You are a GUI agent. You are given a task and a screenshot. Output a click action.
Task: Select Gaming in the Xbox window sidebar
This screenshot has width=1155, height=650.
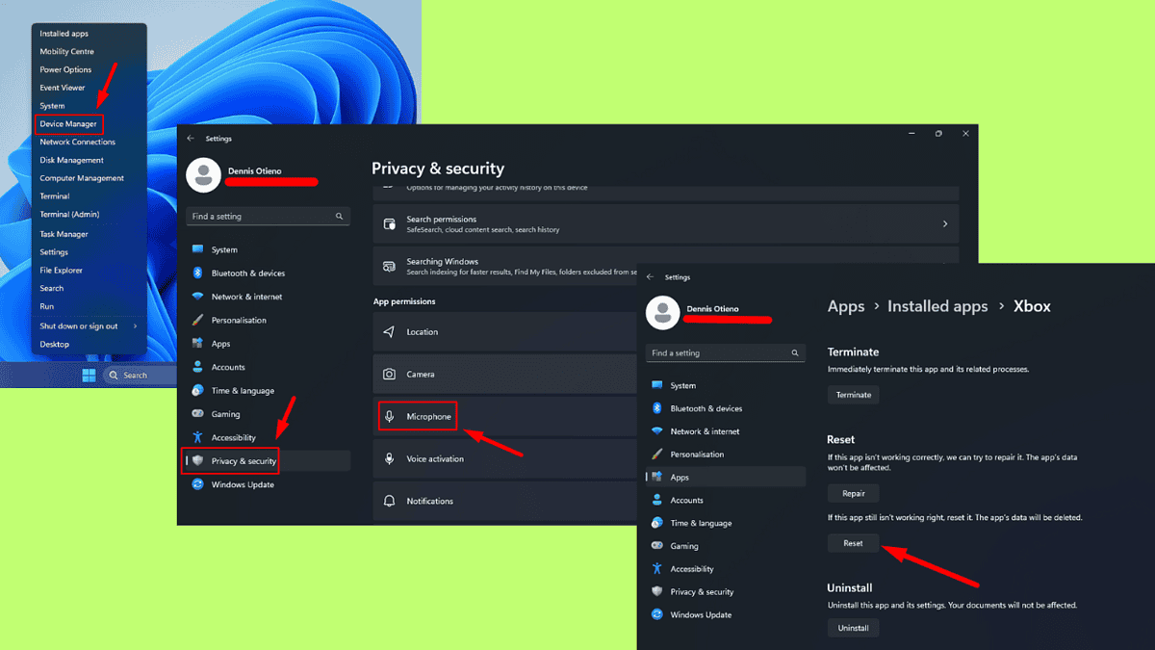(x=726, y=546)
